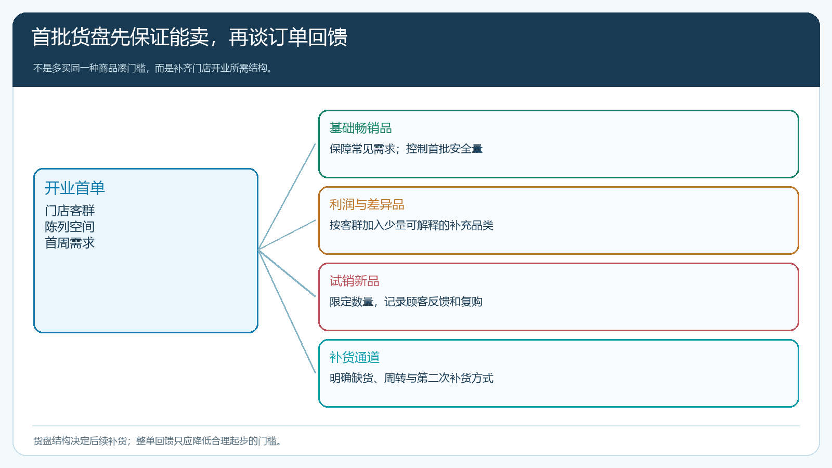832x468 pixels.
Task: Click the slide title 首批货盘先保证能卖，再谈订单回馈
Action: [189, 37]
